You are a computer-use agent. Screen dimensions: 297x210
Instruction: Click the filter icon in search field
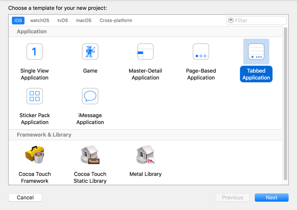pyautogui.click(x=231, y=20)
